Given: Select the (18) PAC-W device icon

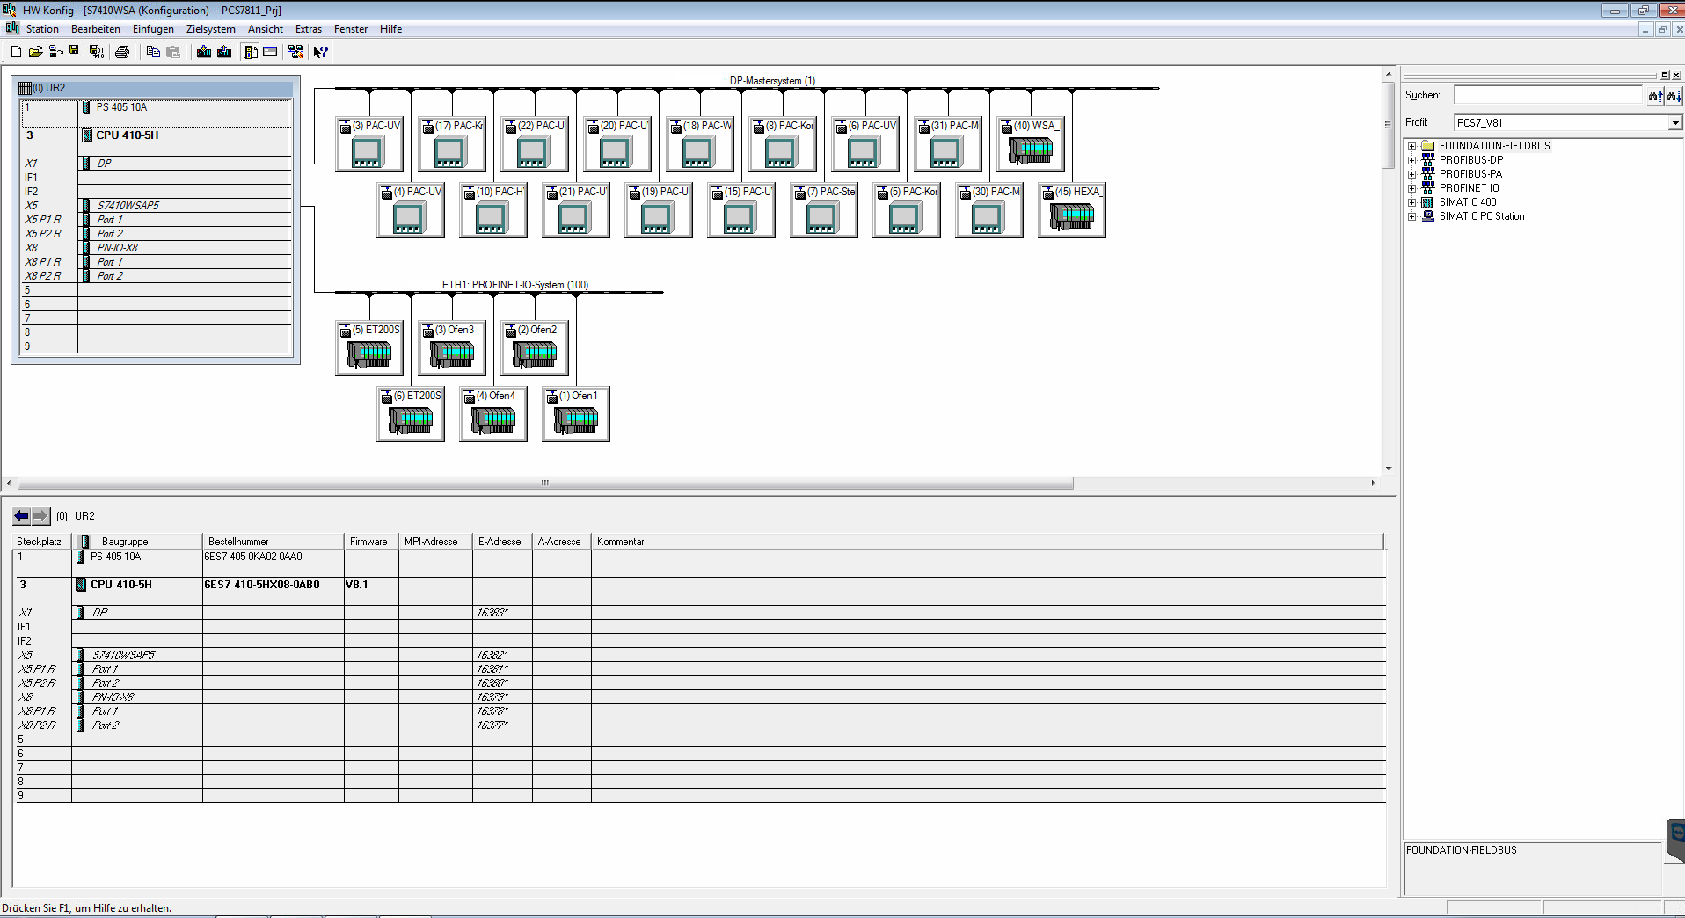Looking at the screenshot, I should [x=700, y=145].
